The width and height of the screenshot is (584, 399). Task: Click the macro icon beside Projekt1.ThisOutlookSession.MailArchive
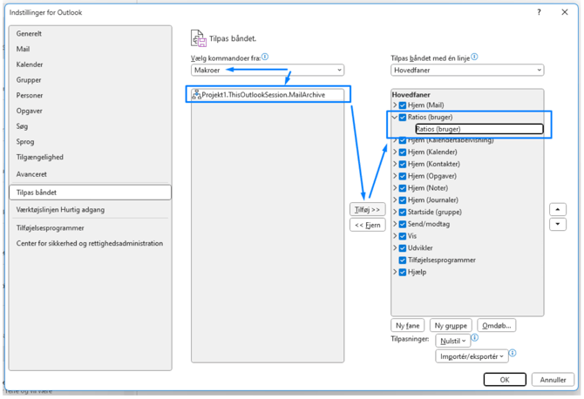197,94
